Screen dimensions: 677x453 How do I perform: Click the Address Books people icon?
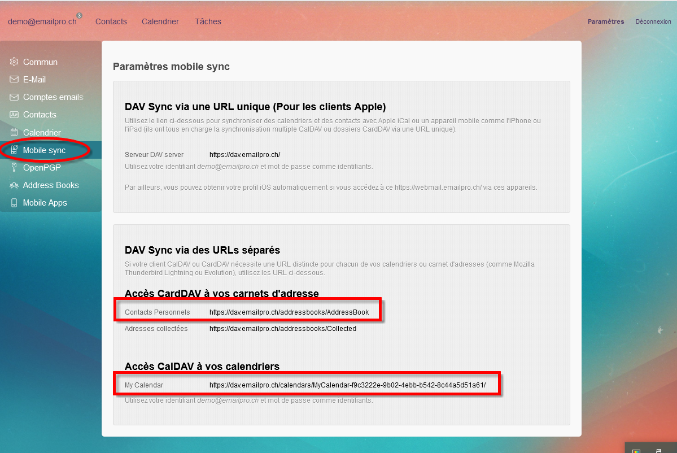[14, 185]
